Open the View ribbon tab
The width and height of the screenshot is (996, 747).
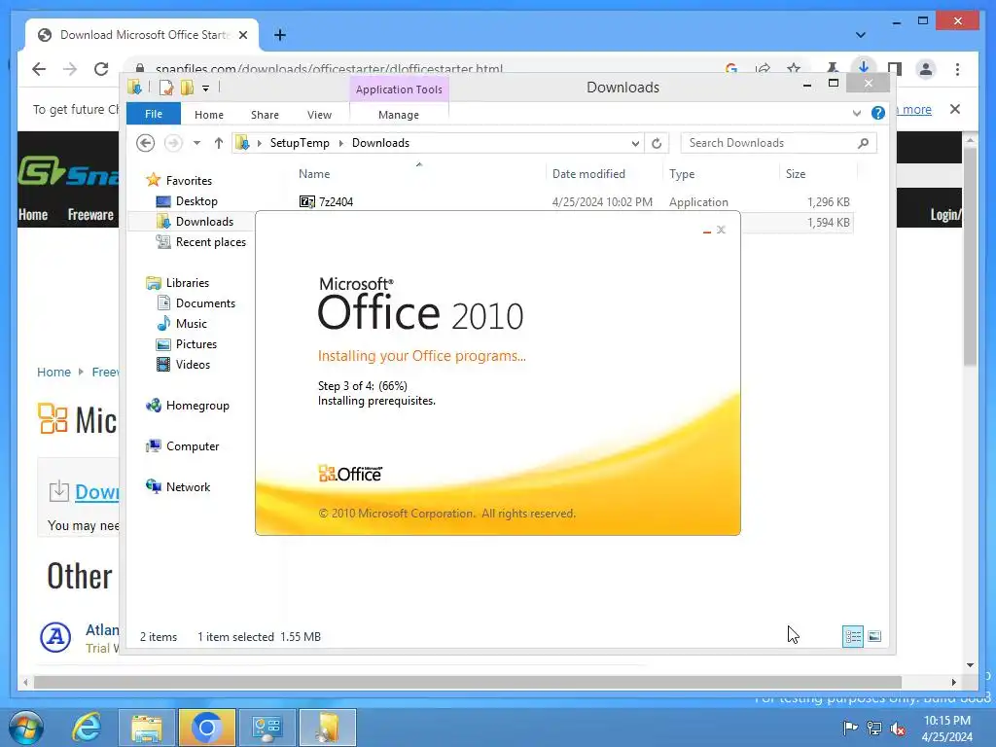pyautogui.click(x=319, y=115)
